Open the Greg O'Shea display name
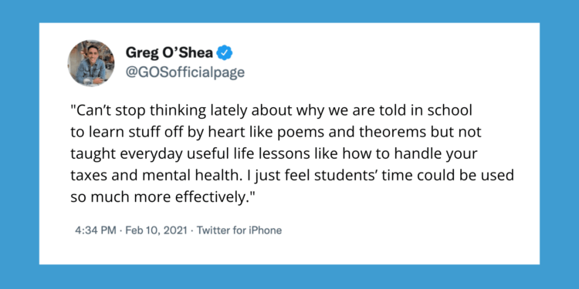Viewport: 579px width, 289px height. click(170, 53)
